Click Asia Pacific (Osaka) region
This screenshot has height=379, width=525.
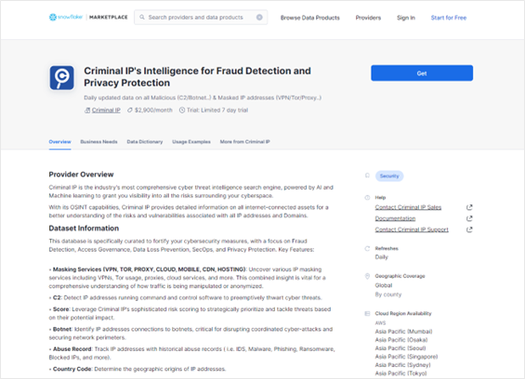(401, 340)
